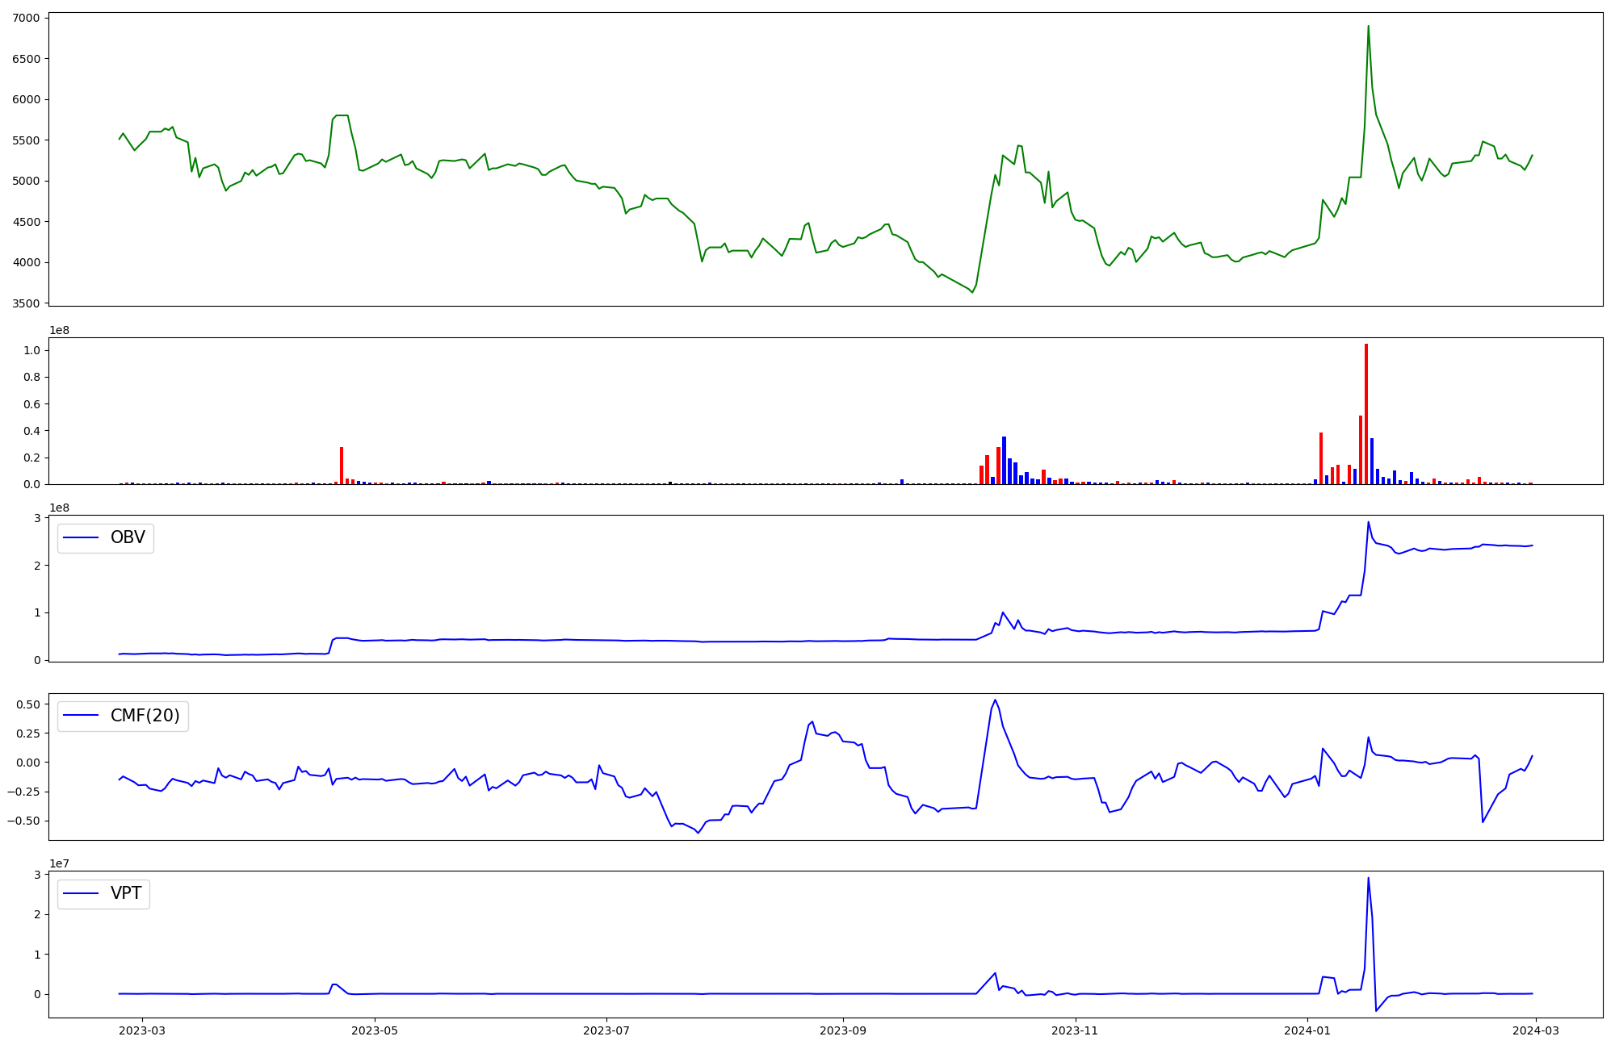Screen dimensions: 1615x1049
Task: Click the 0.50 tick on CMF axis
Action: tap(27, 704)
